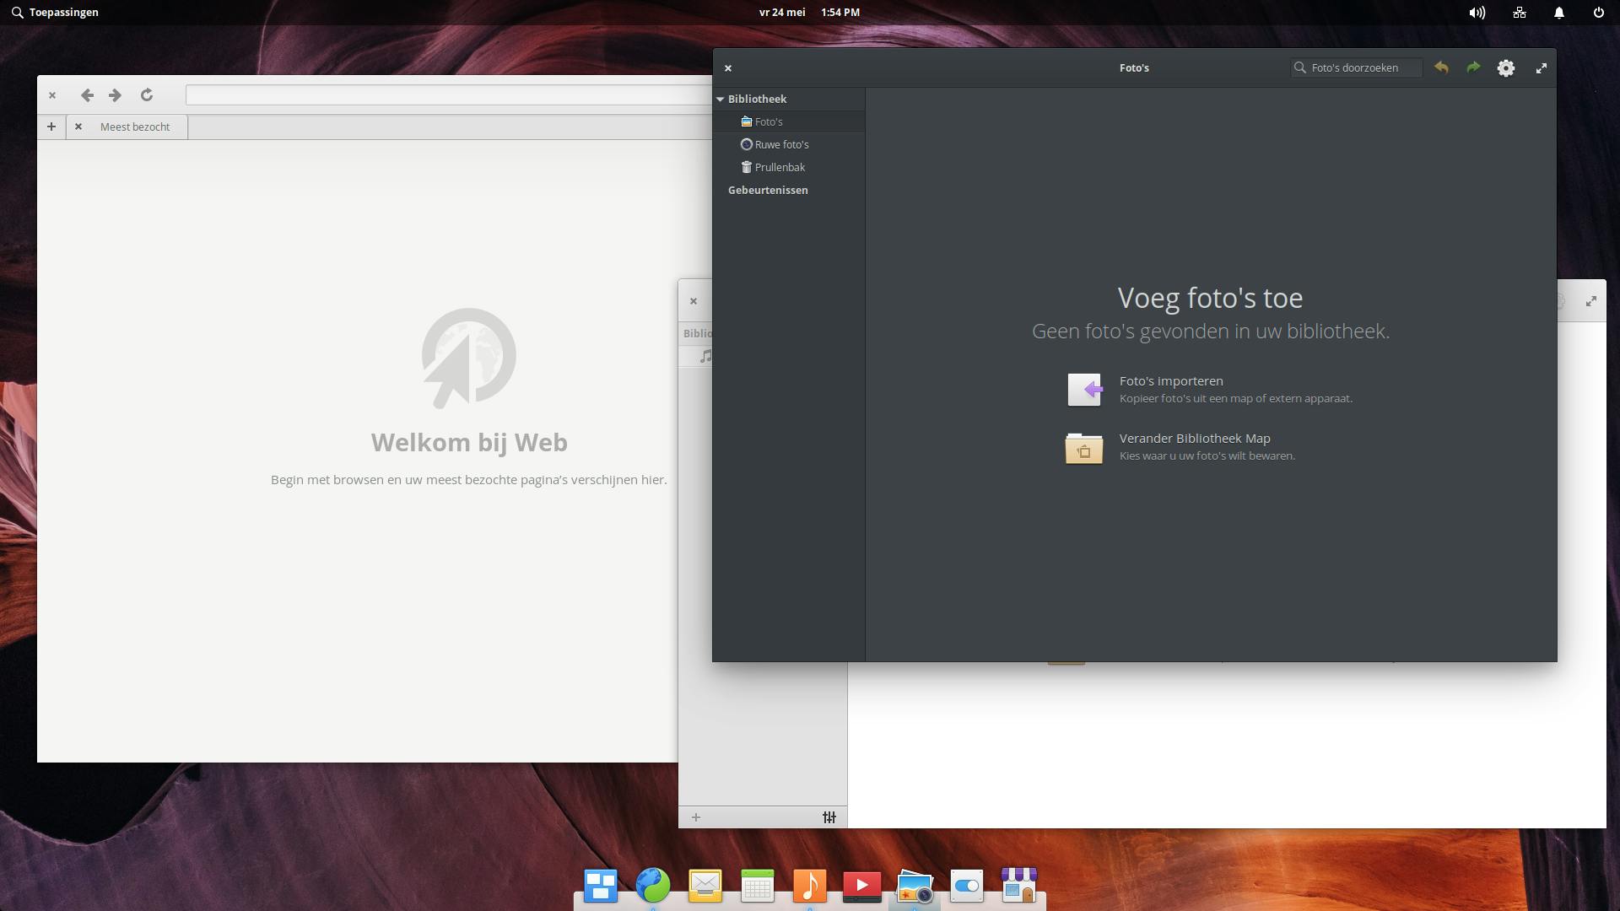1620x911 pixels.
Task: Open the Mail app from the dock
Action: [x=705, y=886]
